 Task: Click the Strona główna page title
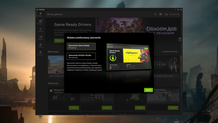[55, 14]
